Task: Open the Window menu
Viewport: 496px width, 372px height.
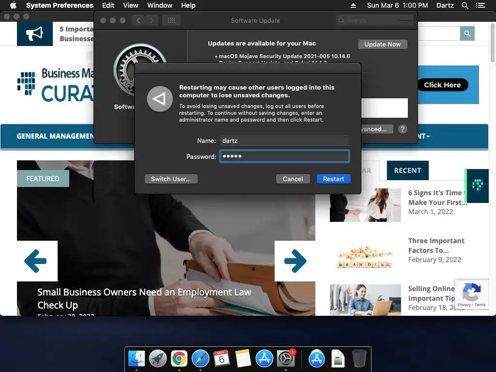Action: [160, 5]
